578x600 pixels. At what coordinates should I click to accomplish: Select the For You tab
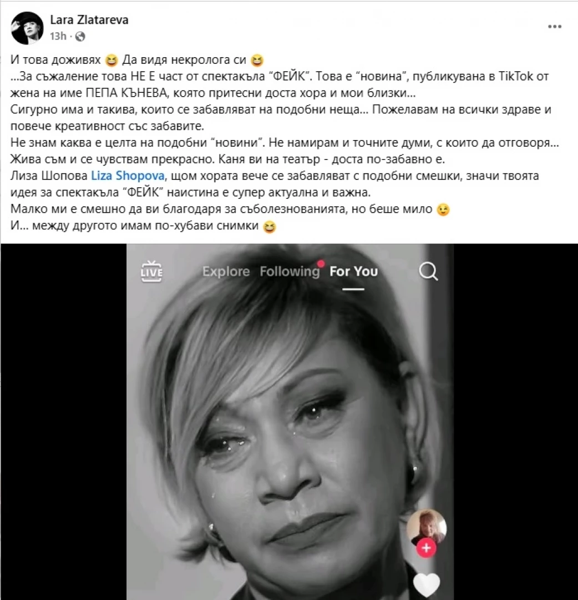(354, 271)
